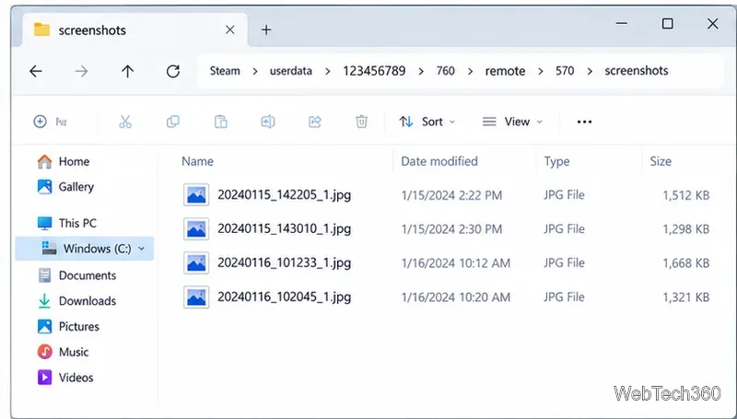Collapse the Windows (C:) drive chevron
Image resolution: width=737 pixels, height=419 pixels.
142,249
